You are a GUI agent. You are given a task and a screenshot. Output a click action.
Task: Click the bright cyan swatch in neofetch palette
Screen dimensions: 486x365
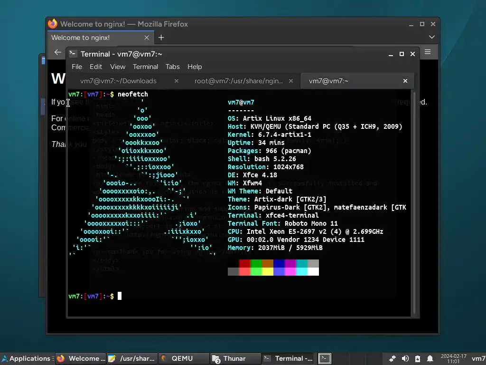(x=301, y=271)
